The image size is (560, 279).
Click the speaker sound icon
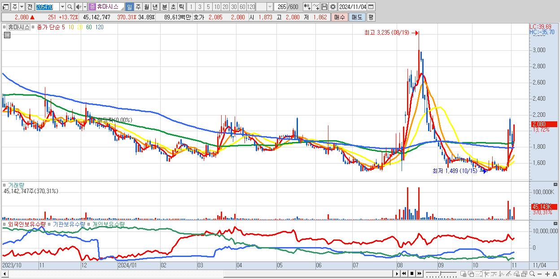click(79, 7)
